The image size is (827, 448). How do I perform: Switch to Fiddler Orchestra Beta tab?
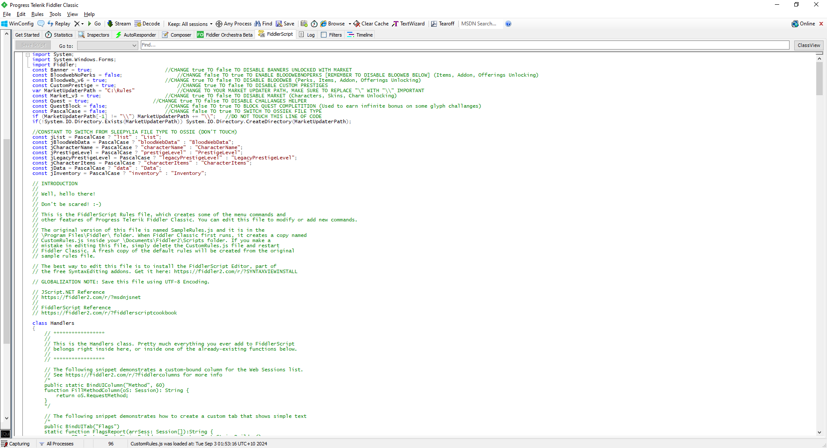(225, 35)
